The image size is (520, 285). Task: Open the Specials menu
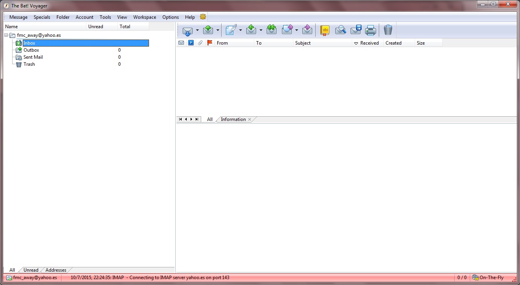(x=42, y=17)
